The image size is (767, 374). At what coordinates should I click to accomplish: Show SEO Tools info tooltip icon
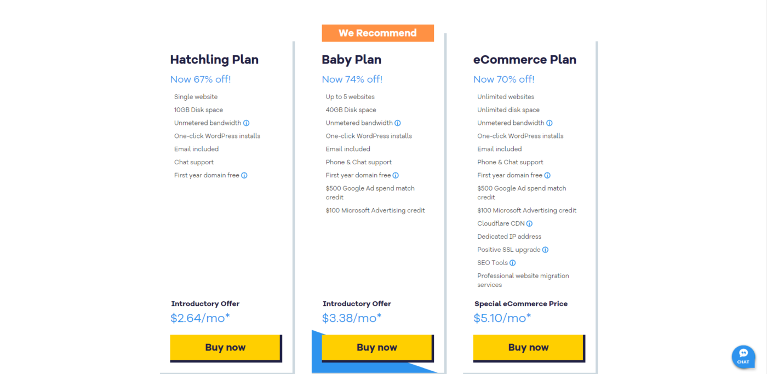point(513,263)
